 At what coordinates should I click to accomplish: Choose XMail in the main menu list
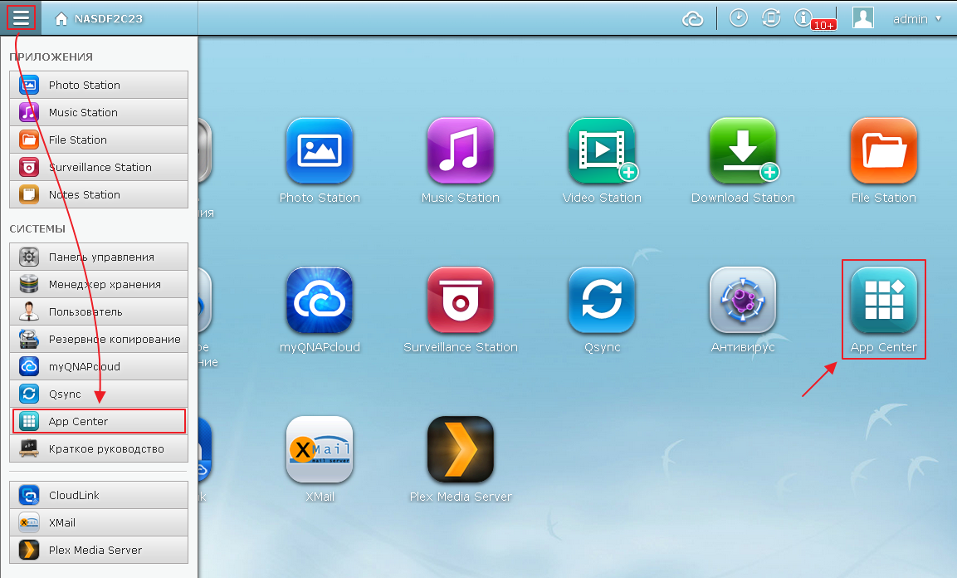(99, 522)
